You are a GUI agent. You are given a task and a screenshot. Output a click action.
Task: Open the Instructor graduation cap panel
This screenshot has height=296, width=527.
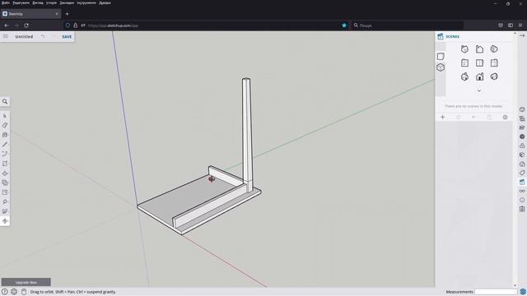click(x=522, y=127)
